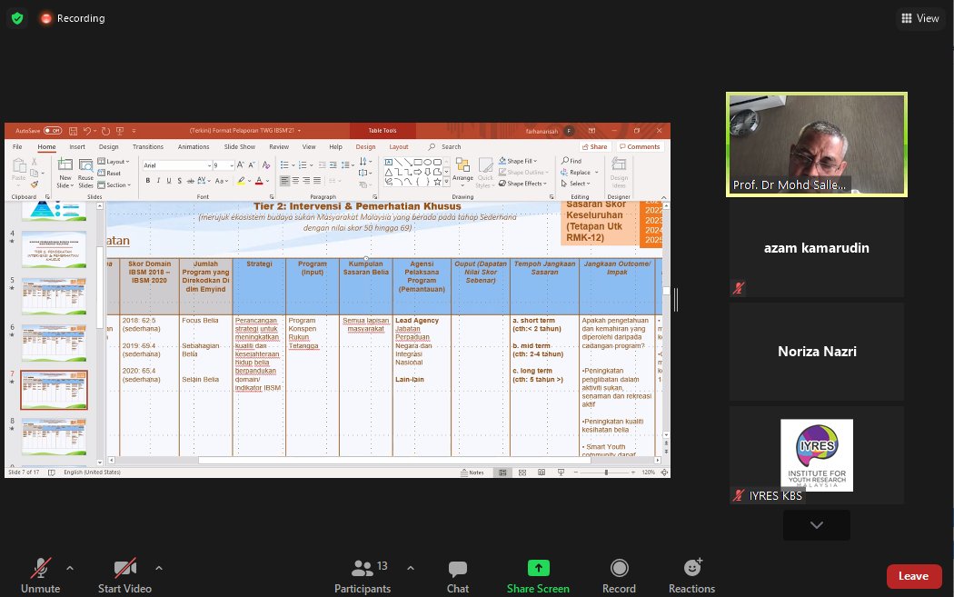Select the Noriza Nazri participant tile
The width and height of the screenshot is (954, 597).
(x=816, y=351)
